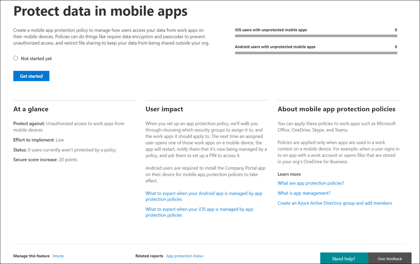Click the Android unprotected users count 0

[x=396, y=47]
